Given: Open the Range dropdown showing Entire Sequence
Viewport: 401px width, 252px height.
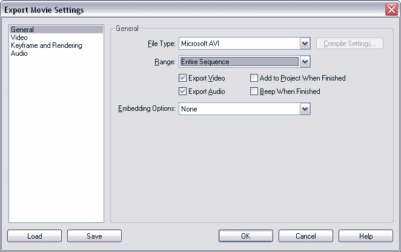Looking at the screenshot, I should coord(305,61).
